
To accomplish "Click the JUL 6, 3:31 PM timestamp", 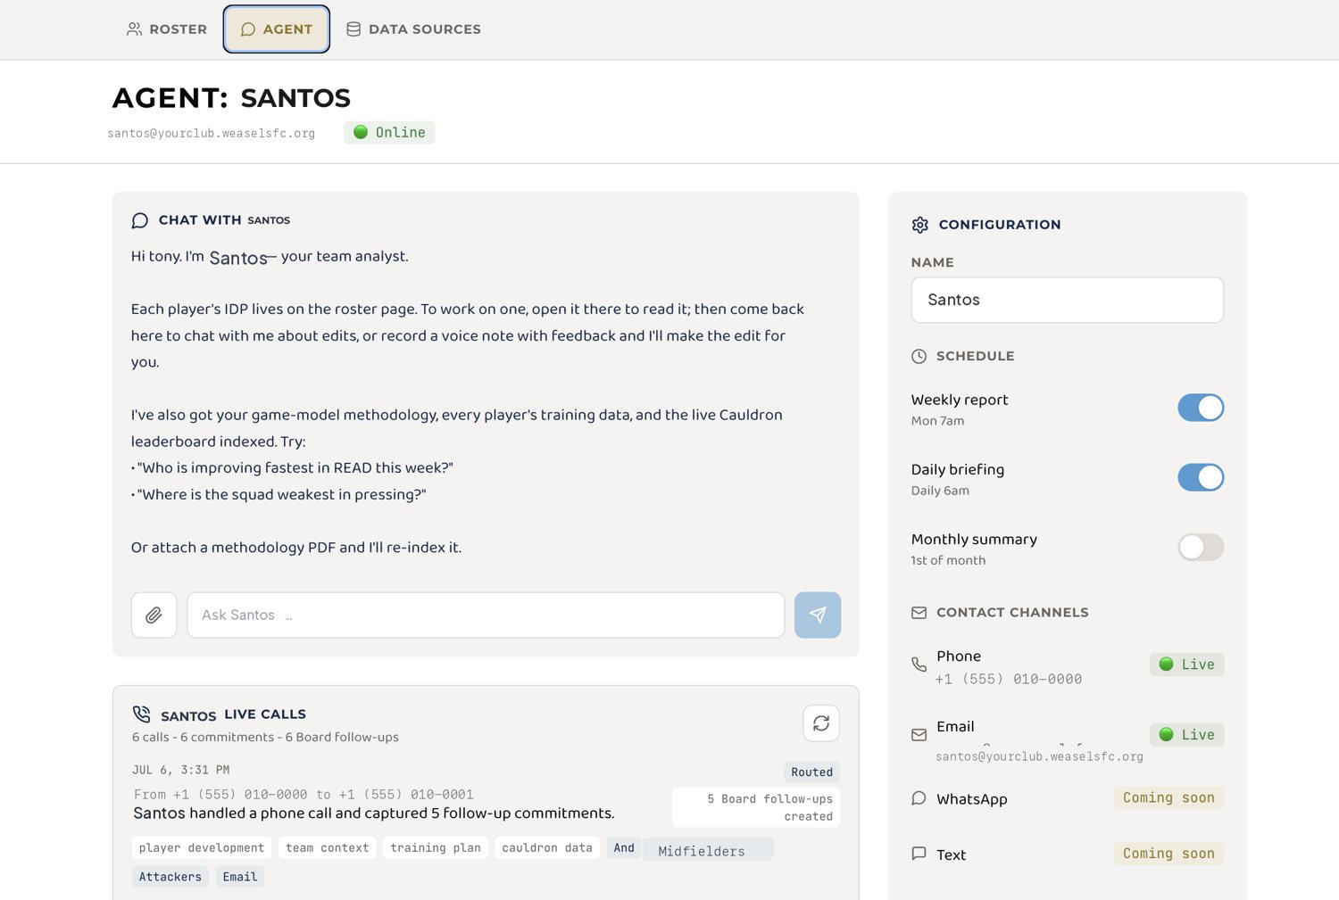I will [181, 770].
